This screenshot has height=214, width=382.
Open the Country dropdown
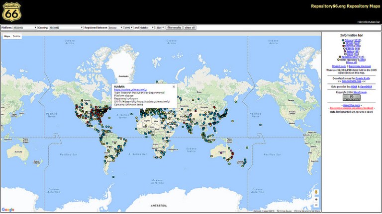point(66,28)
